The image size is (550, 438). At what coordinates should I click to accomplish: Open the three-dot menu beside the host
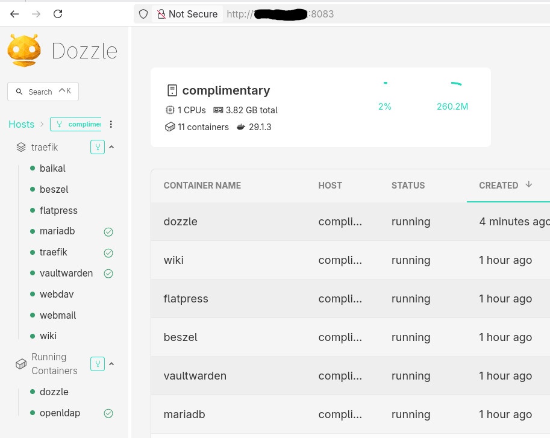coord(111,124)
